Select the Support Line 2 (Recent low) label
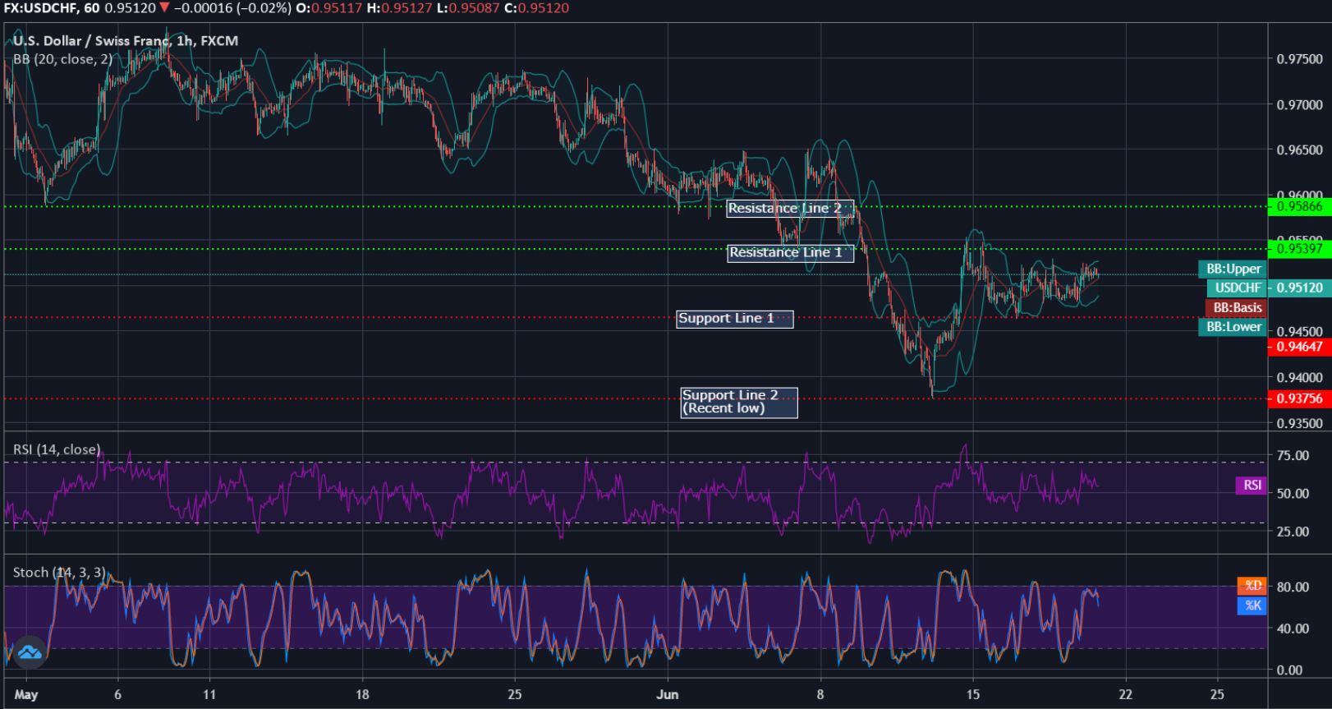1332x709 pixels. (739, 403)
